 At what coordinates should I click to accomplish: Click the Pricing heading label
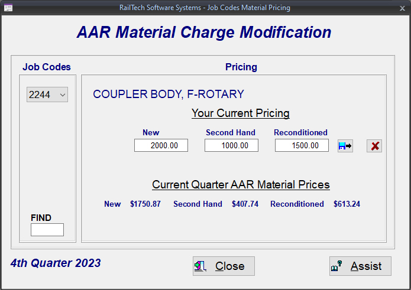(241, 67)
